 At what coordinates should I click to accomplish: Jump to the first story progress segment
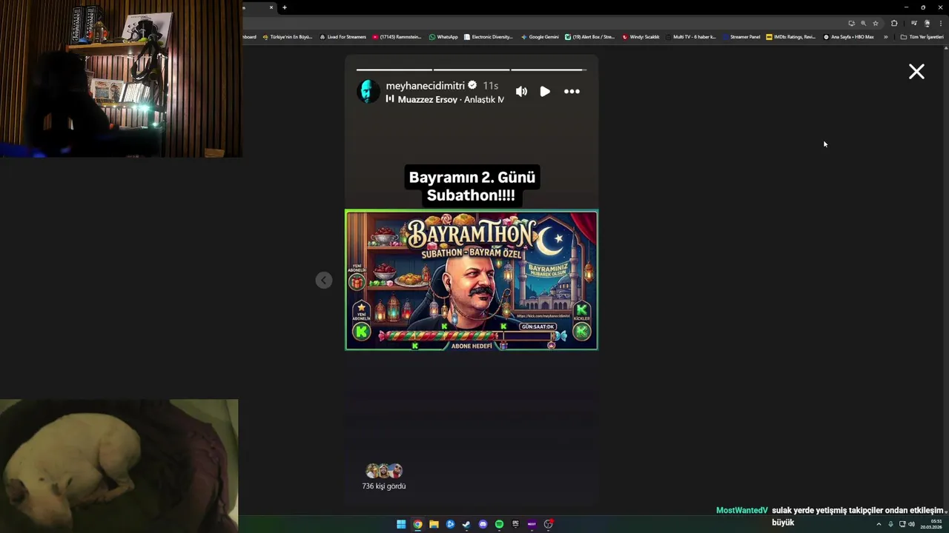pos(394,70)
